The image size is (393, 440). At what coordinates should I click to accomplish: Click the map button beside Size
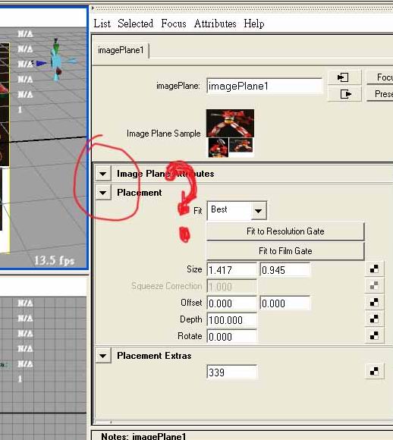tap(374, 269)
